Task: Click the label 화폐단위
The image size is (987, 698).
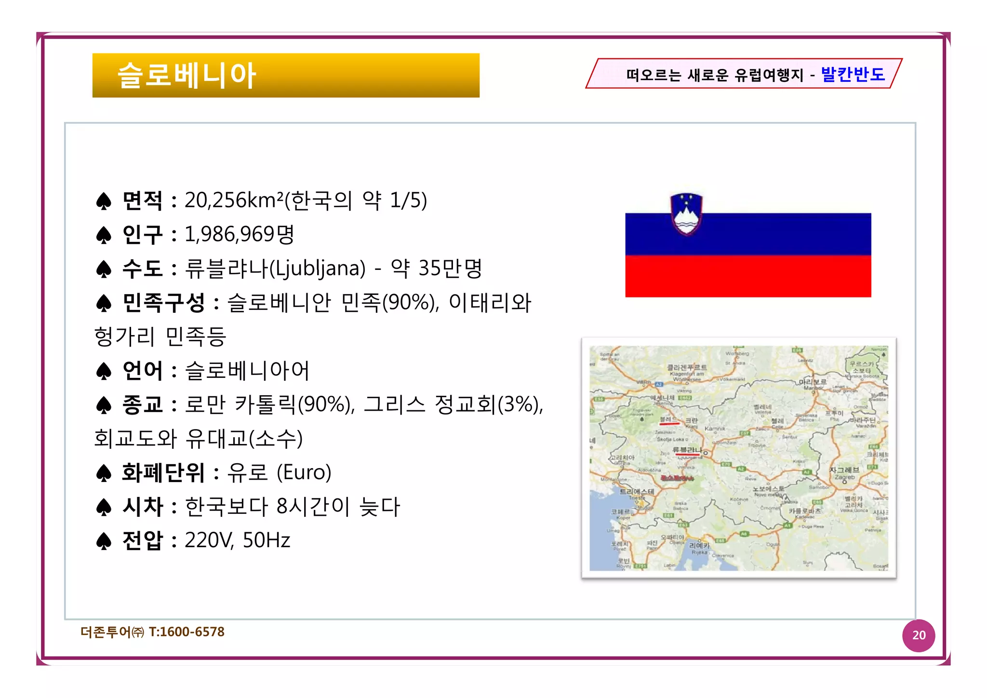Action: click(164, 472)
